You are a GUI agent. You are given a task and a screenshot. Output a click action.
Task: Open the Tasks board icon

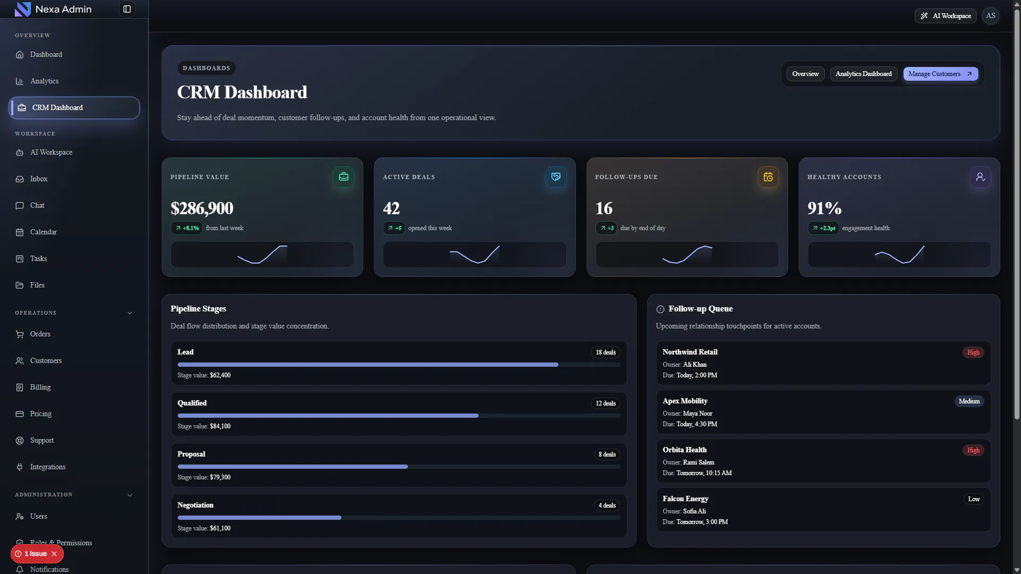click(x=20, y=259)
